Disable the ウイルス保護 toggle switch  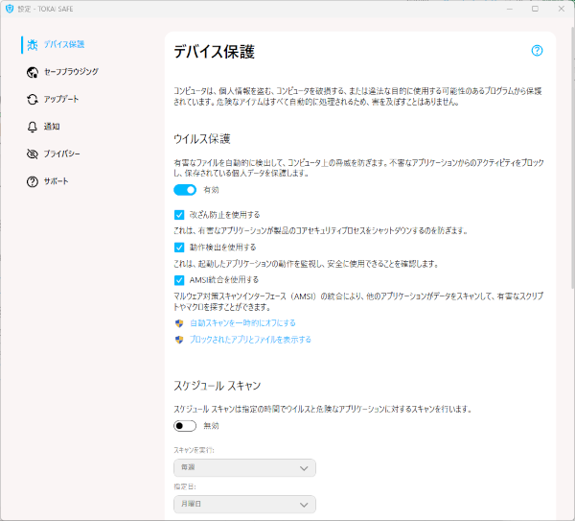coord(185,190)
